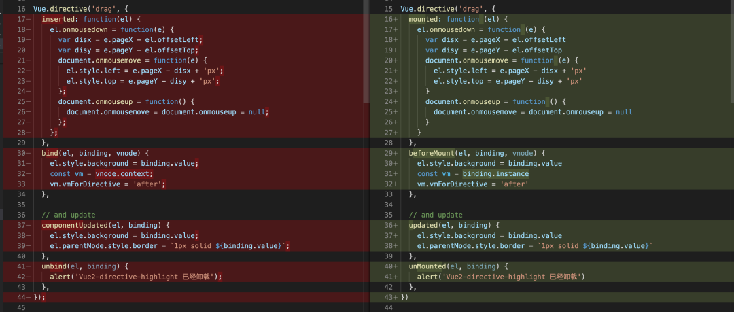Click removed line marker '30−'
Viewport: 734px width, 312px height.
23,153
